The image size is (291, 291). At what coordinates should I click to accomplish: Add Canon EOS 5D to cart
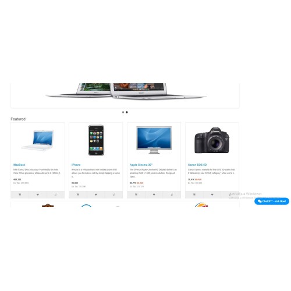pyautogui.click(x=194, y=194)
